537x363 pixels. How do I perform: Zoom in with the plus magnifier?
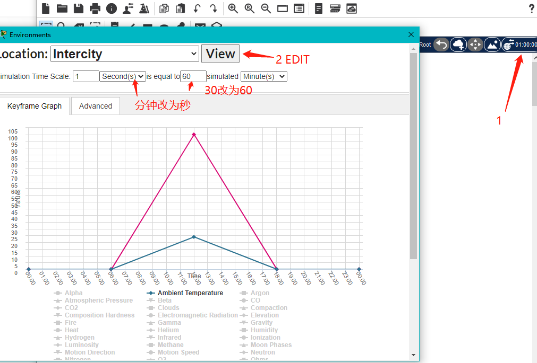click(233, 8)
